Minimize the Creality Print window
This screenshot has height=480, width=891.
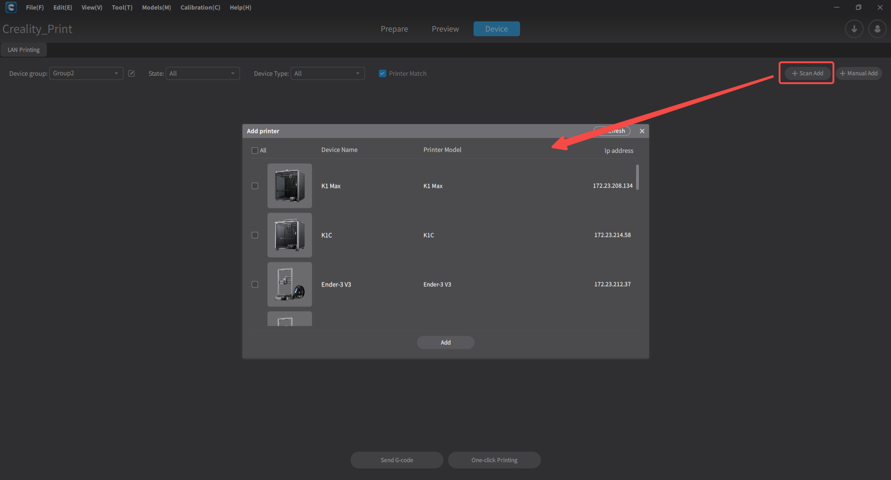click(837, 7)
